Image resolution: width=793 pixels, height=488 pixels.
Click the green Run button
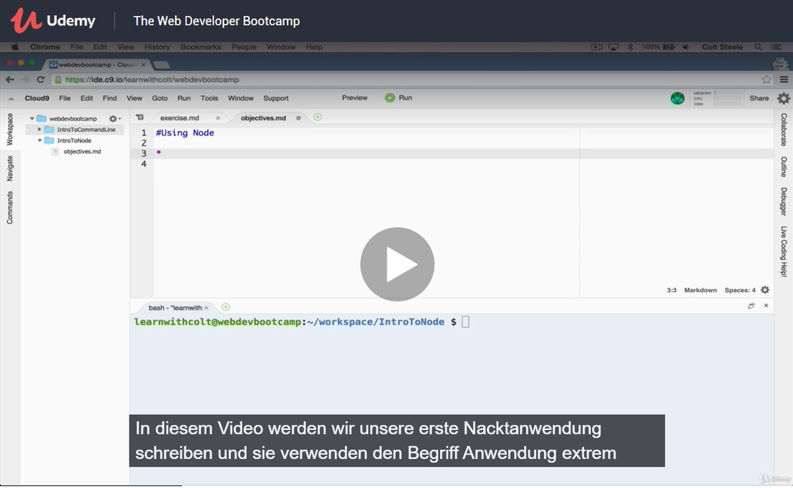coord(398,98)
